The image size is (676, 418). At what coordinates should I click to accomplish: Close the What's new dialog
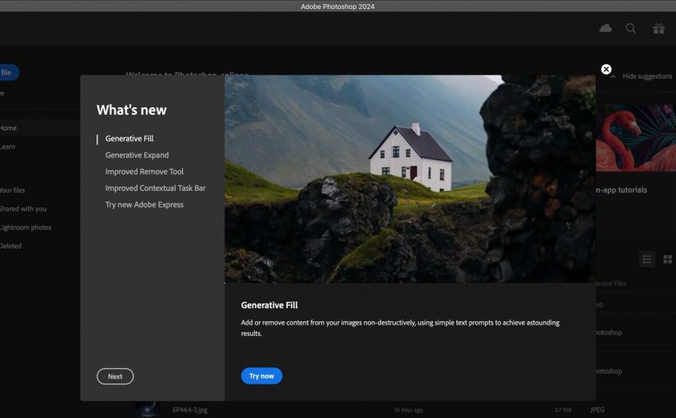point(606,70)
